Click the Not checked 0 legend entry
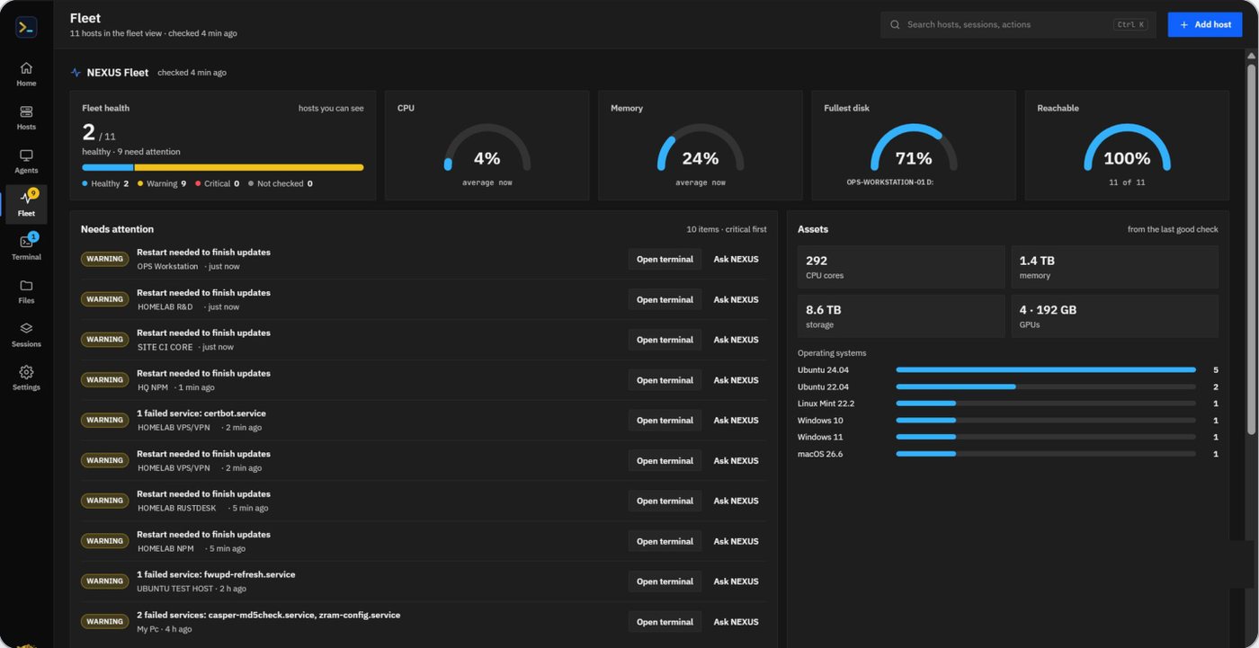 coord(280,183)
